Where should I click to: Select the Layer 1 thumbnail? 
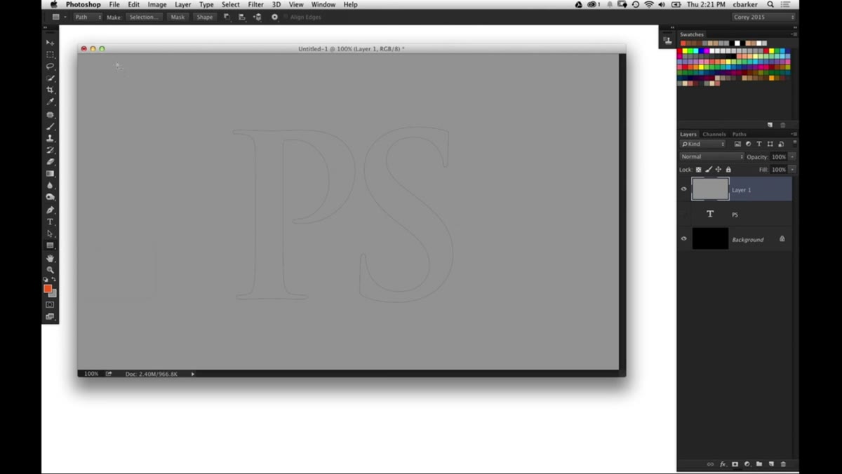(710, 189)
